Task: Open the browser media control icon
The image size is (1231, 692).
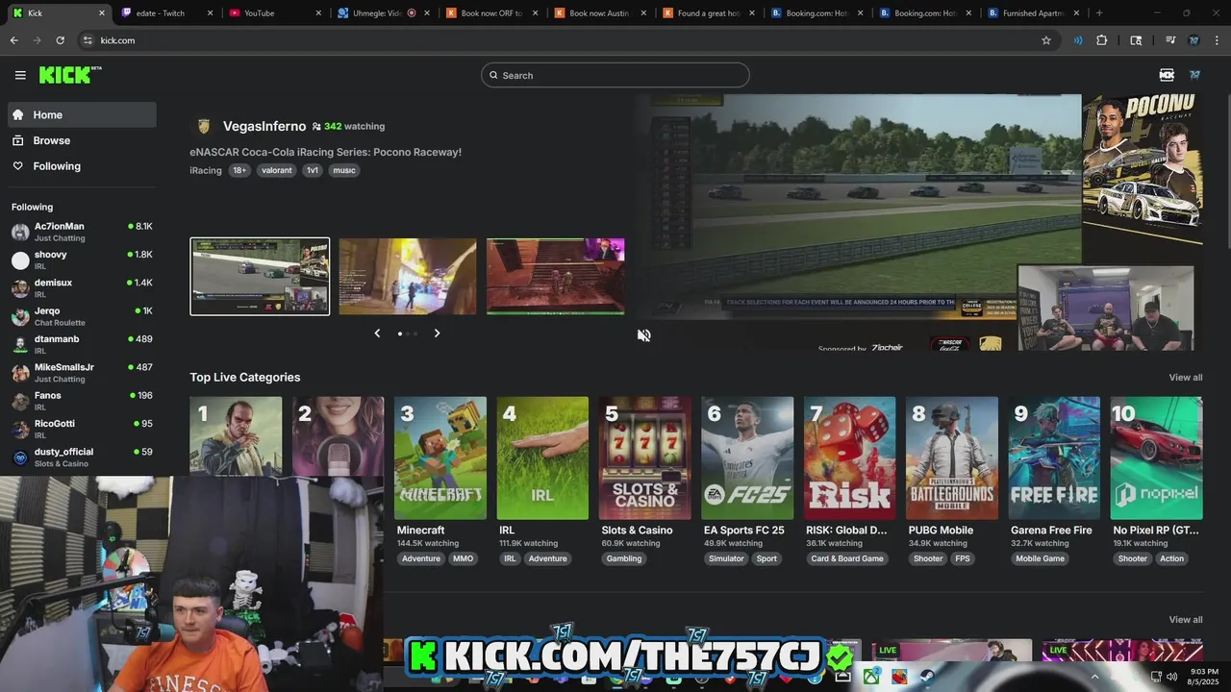Action: (x=1170, y=40)
